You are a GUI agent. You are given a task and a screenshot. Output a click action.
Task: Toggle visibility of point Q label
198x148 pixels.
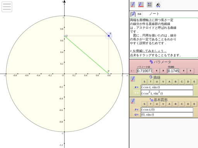point(137,114)
